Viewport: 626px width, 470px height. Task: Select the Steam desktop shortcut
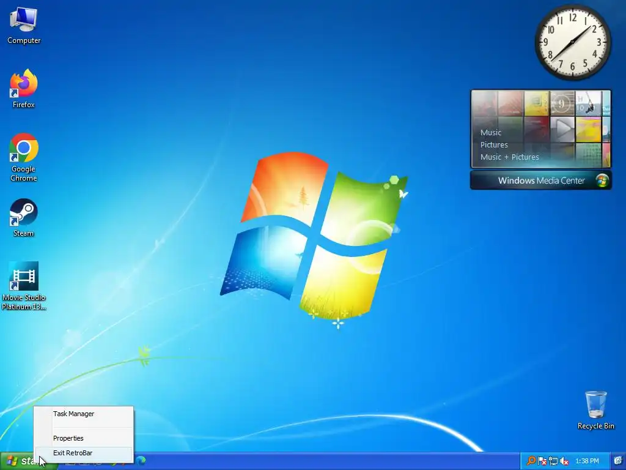(24, 218)
